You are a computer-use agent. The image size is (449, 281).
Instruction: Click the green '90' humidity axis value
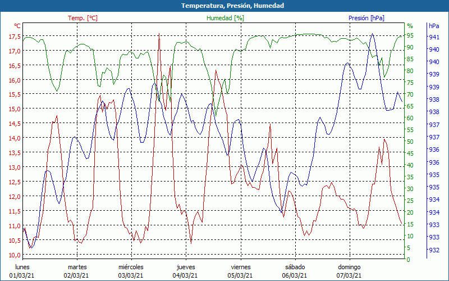[410, 47]
